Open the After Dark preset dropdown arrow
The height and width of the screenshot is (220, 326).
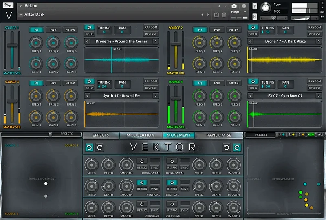coord(21,15)
